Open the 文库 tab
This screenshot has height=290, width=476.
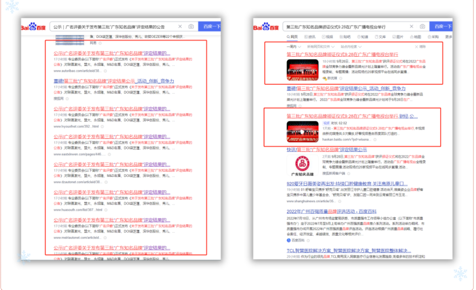click(380, 37)
